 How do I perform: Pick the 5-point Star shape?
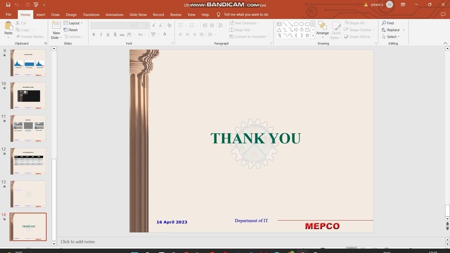click(x=307, y=35)
